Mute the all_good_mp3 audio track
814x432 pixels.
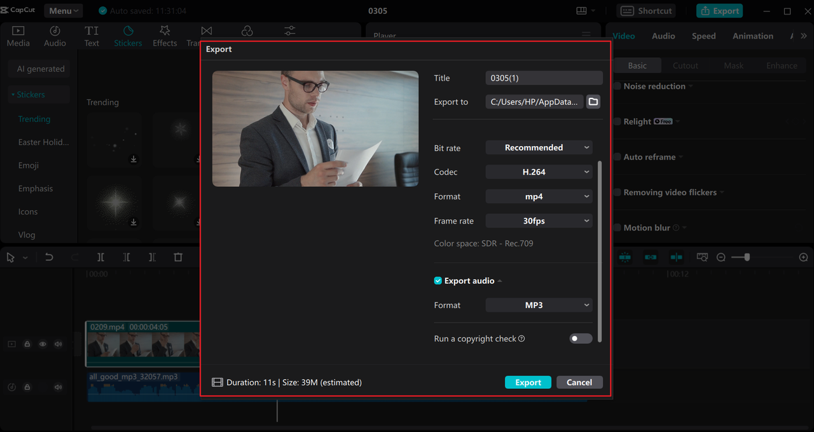(59, 387)
